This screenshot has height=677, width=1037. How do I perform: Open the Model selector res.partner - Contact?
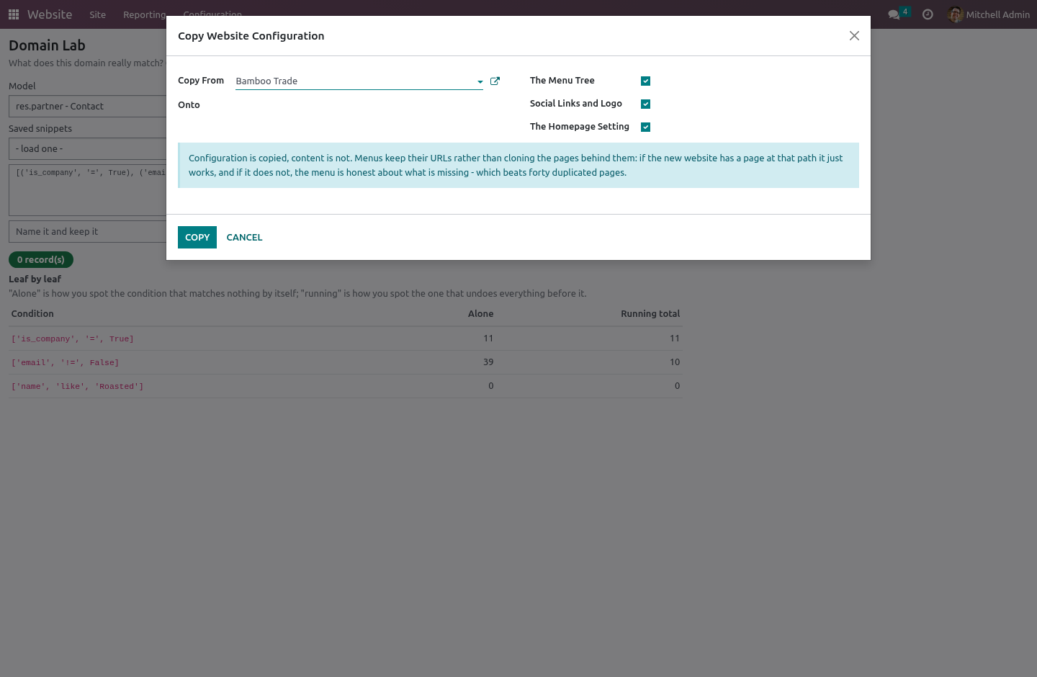(x=88, y=106)
